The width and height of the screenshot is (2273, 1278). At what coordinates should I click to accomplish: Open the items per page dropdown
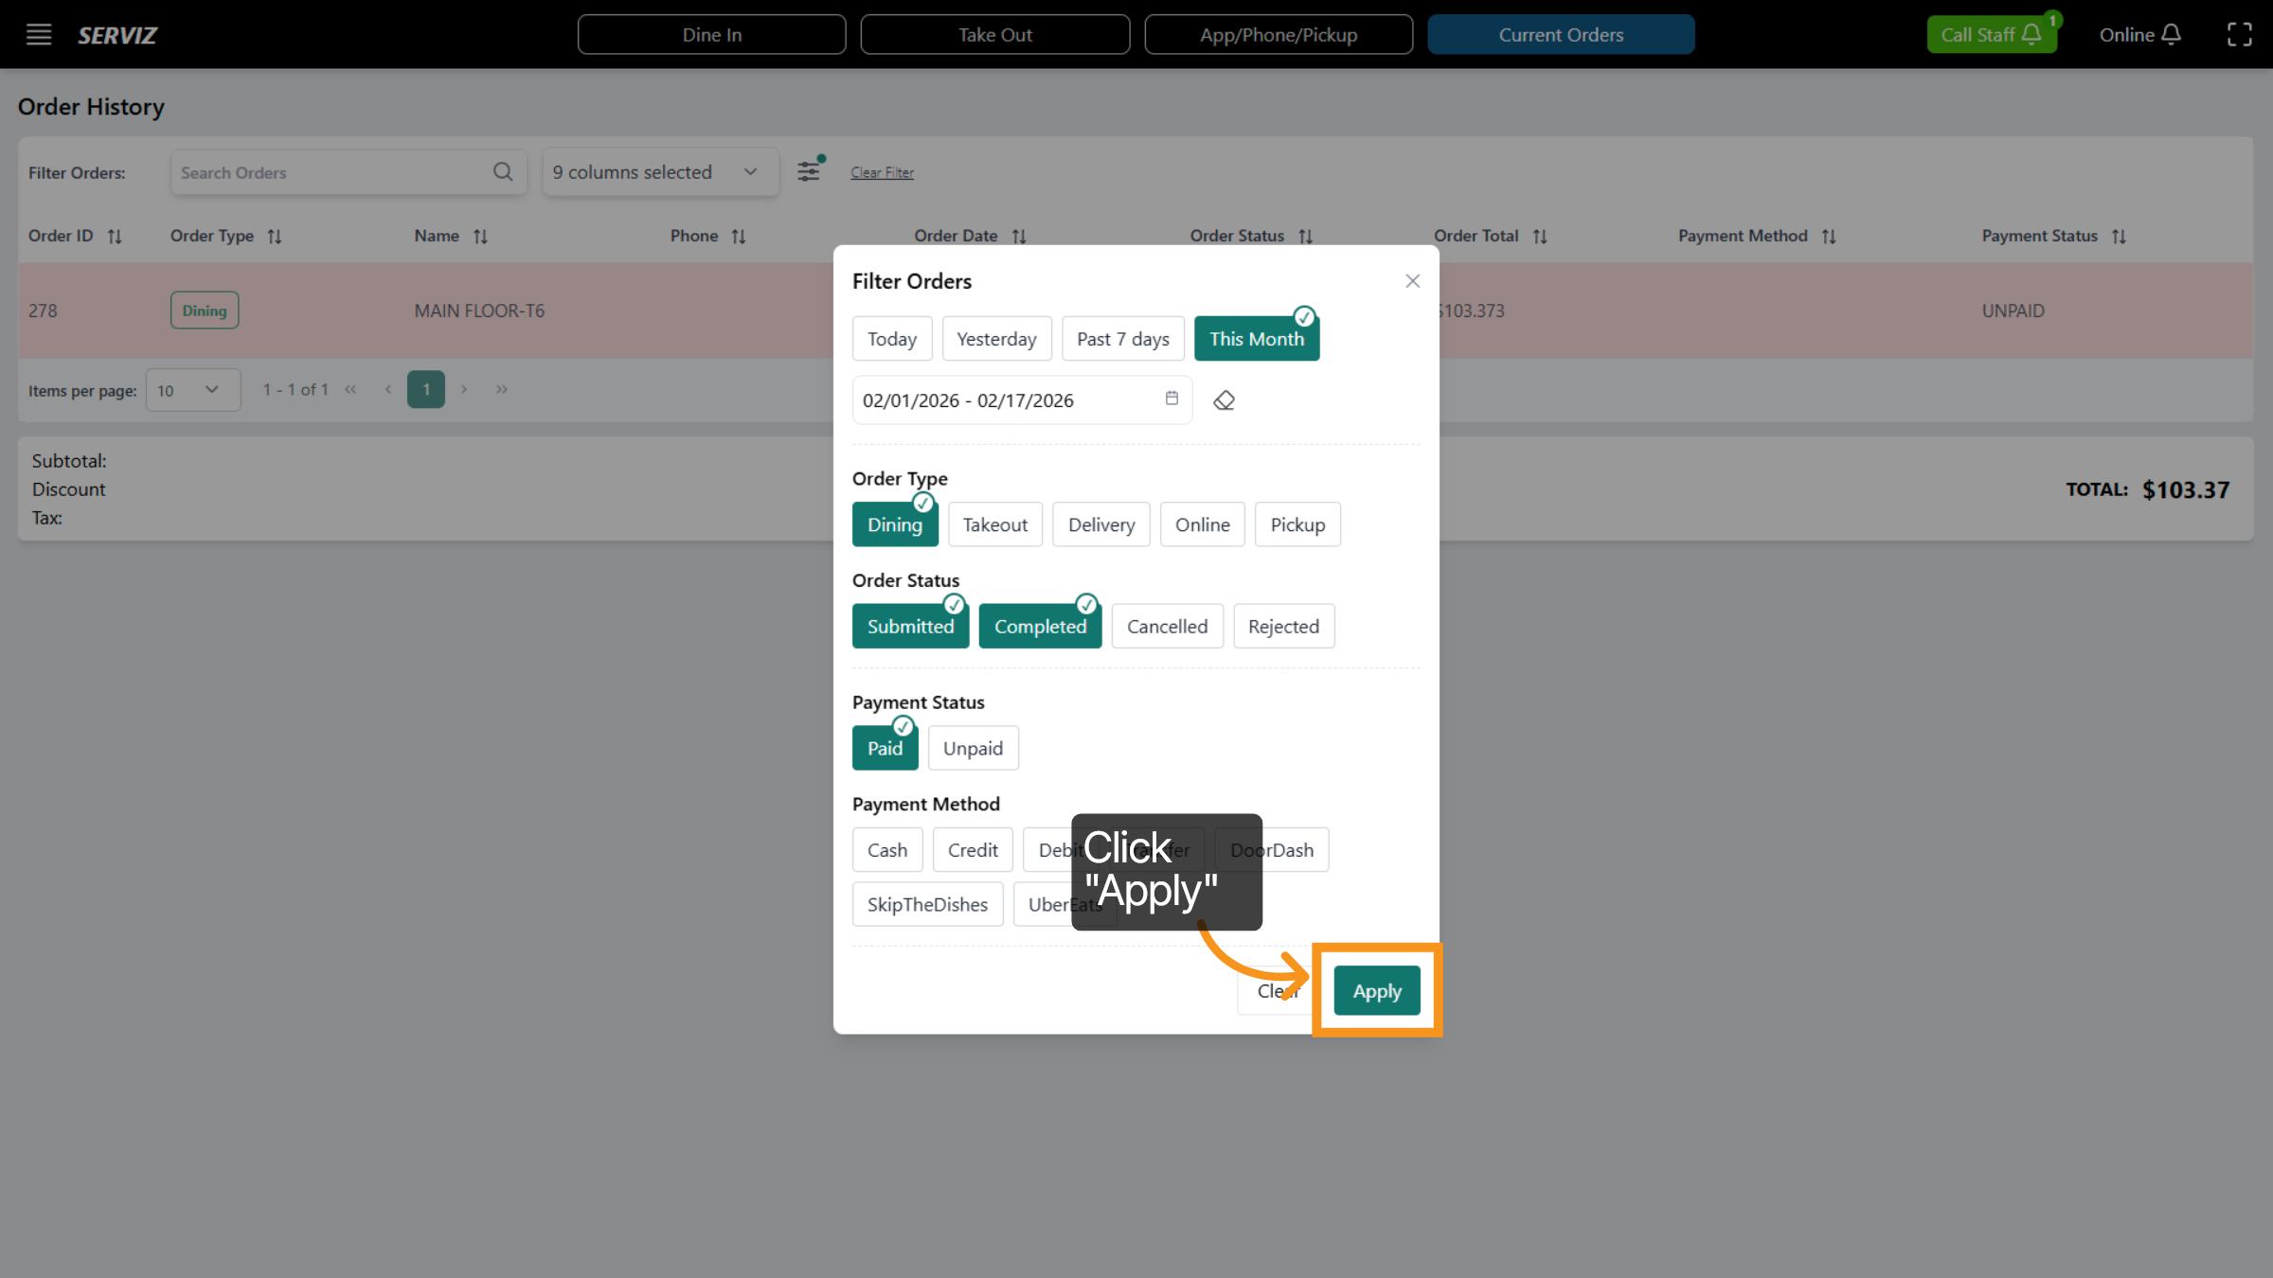point(192,390)
